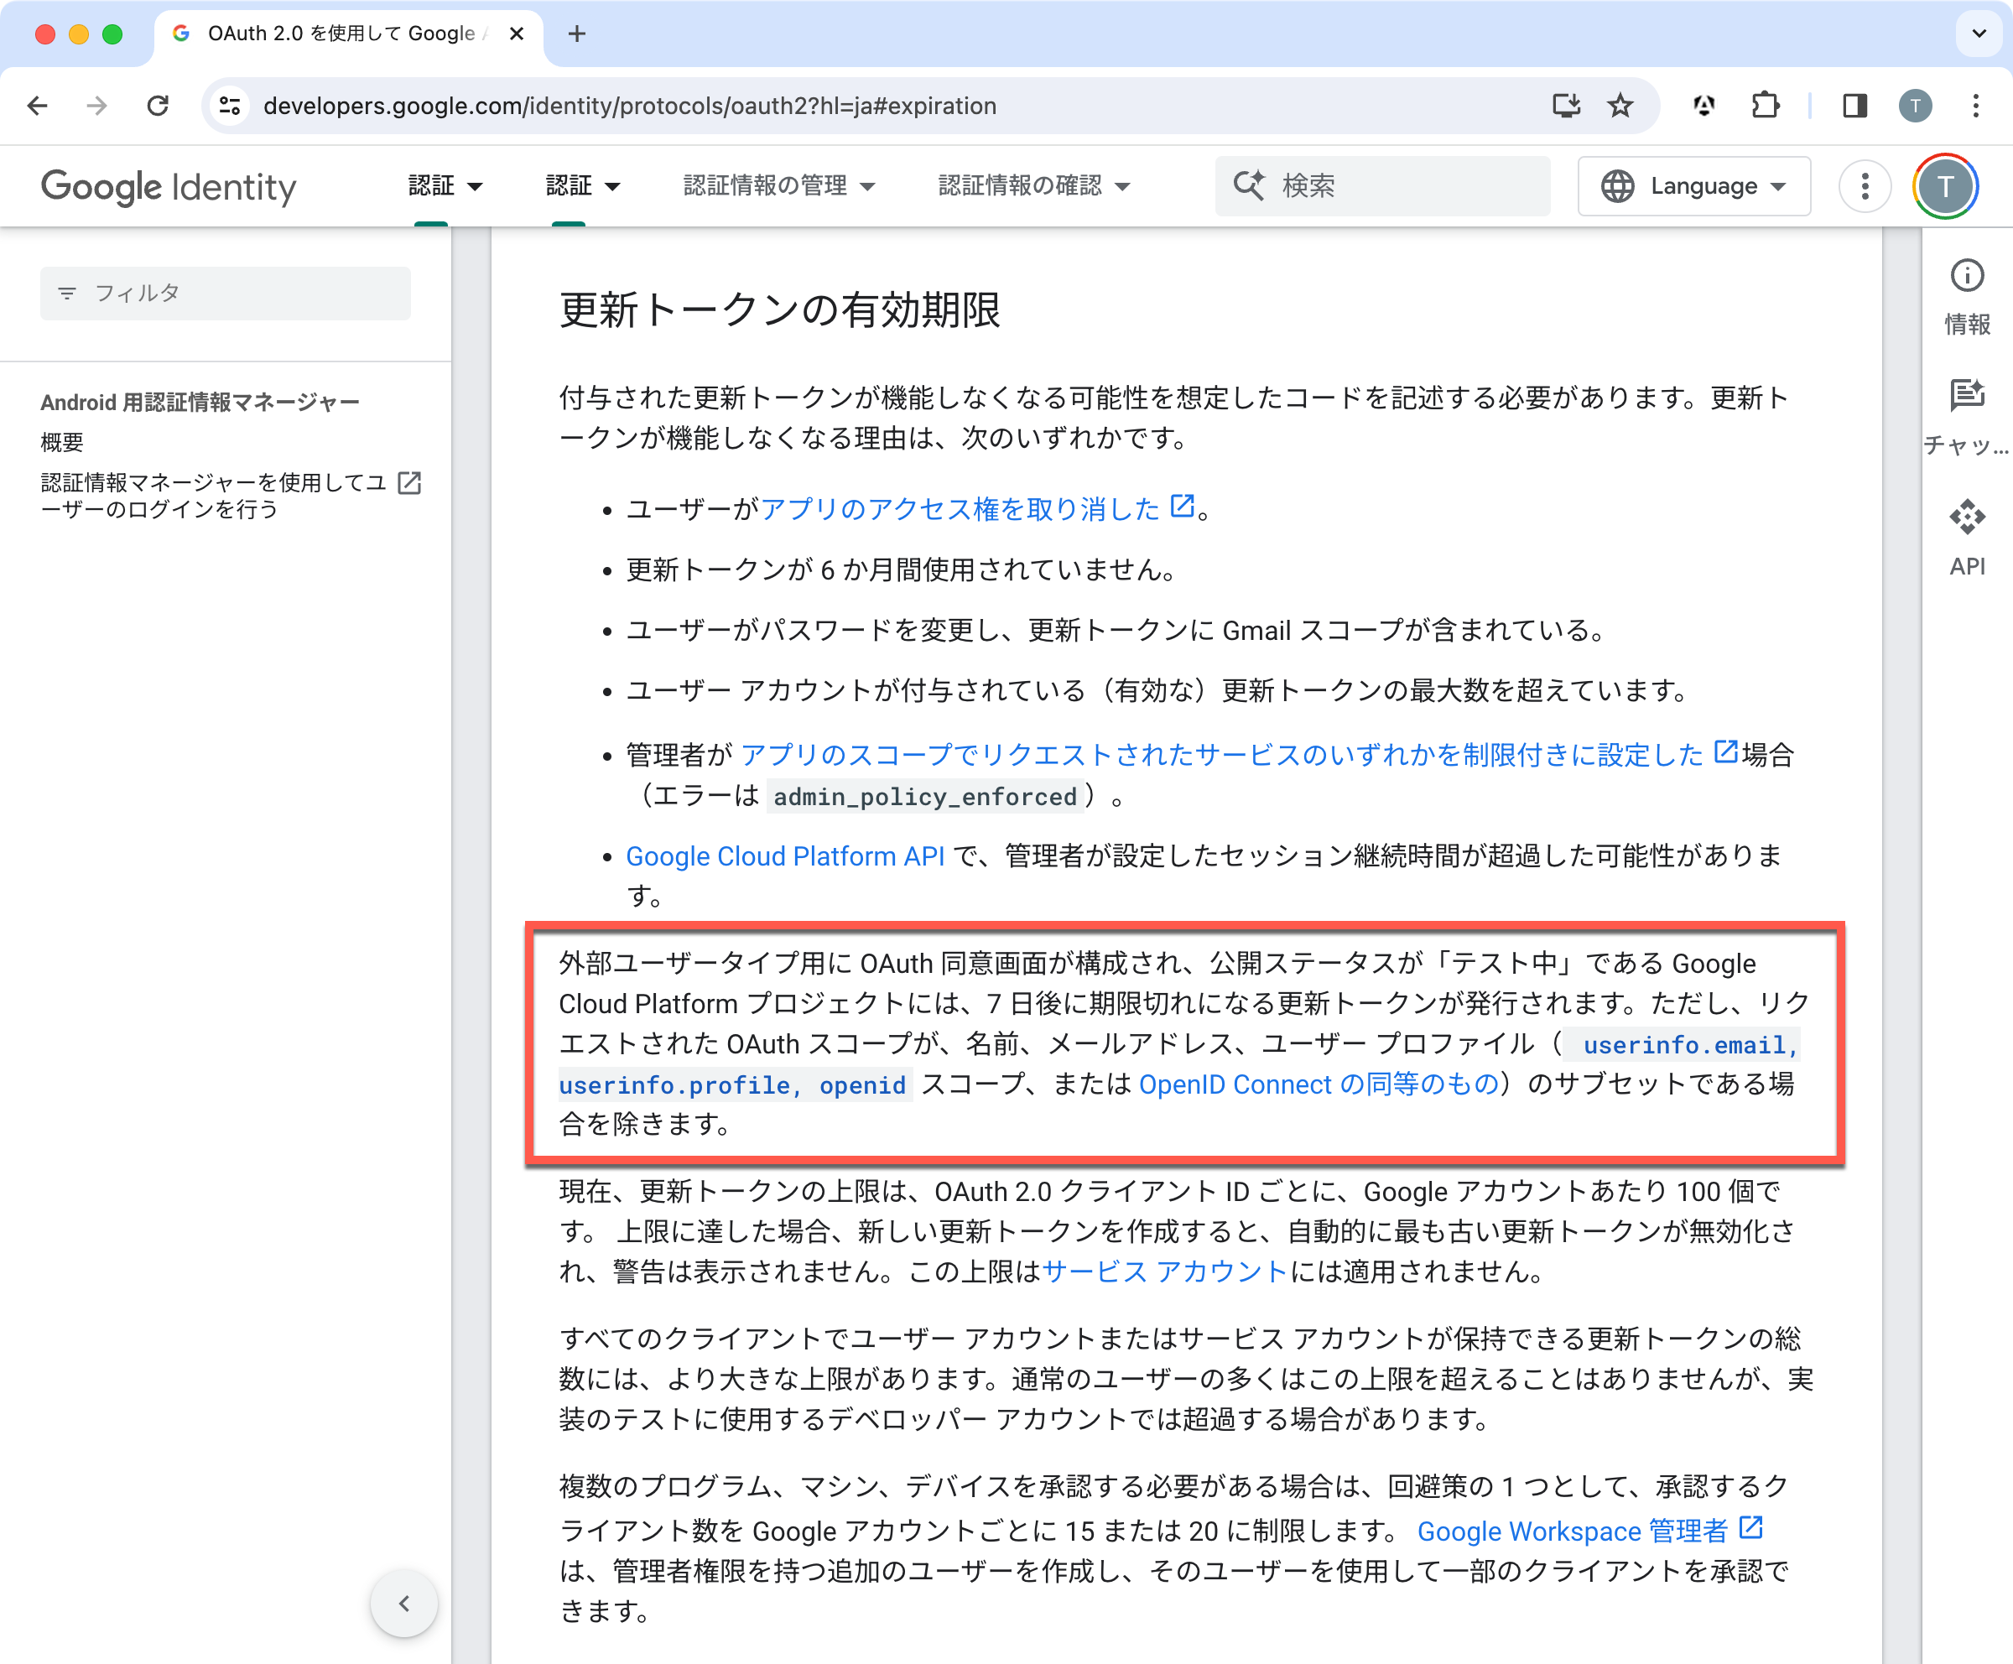The height and width of the screenshot is (1664, 2013).
Task: Collapse the left navigation panel
Action: [x=404, y=1603]
